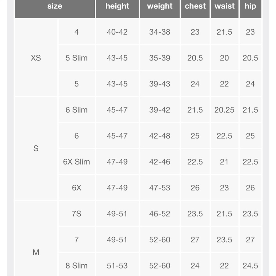276x276 pixels.
Task: Select the XS size group cell
Action: [36, 58]
